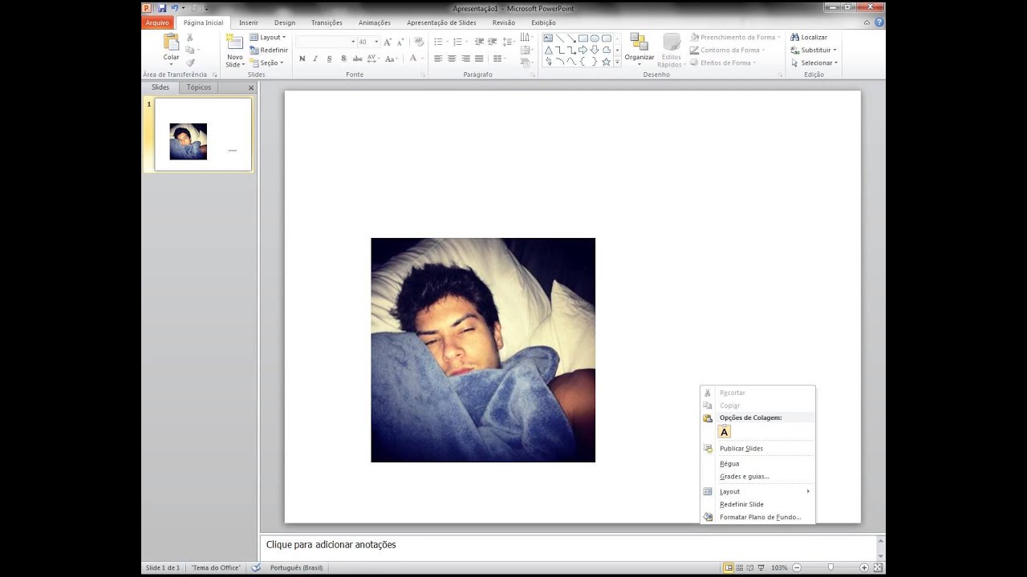
Task: Choose Formatar Plano de Fundo in context menu
Action: click(x=757, y=517)
